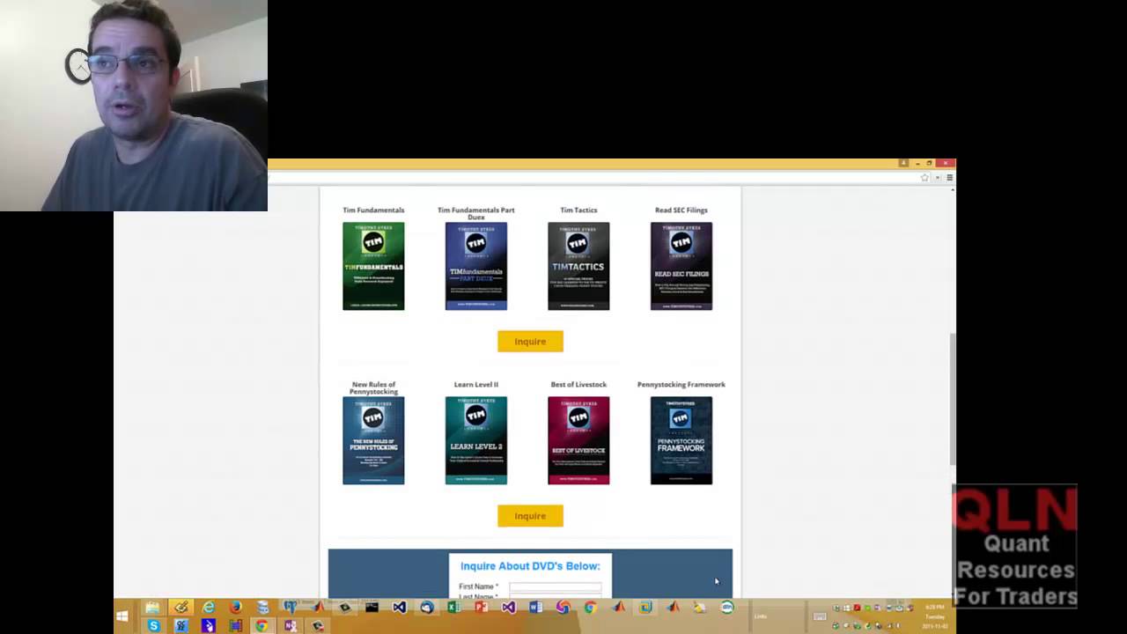The width and height of the screenshot is (1127, 634).
Task: Open the Best of Livestock DVD cover
Action: 578,440
